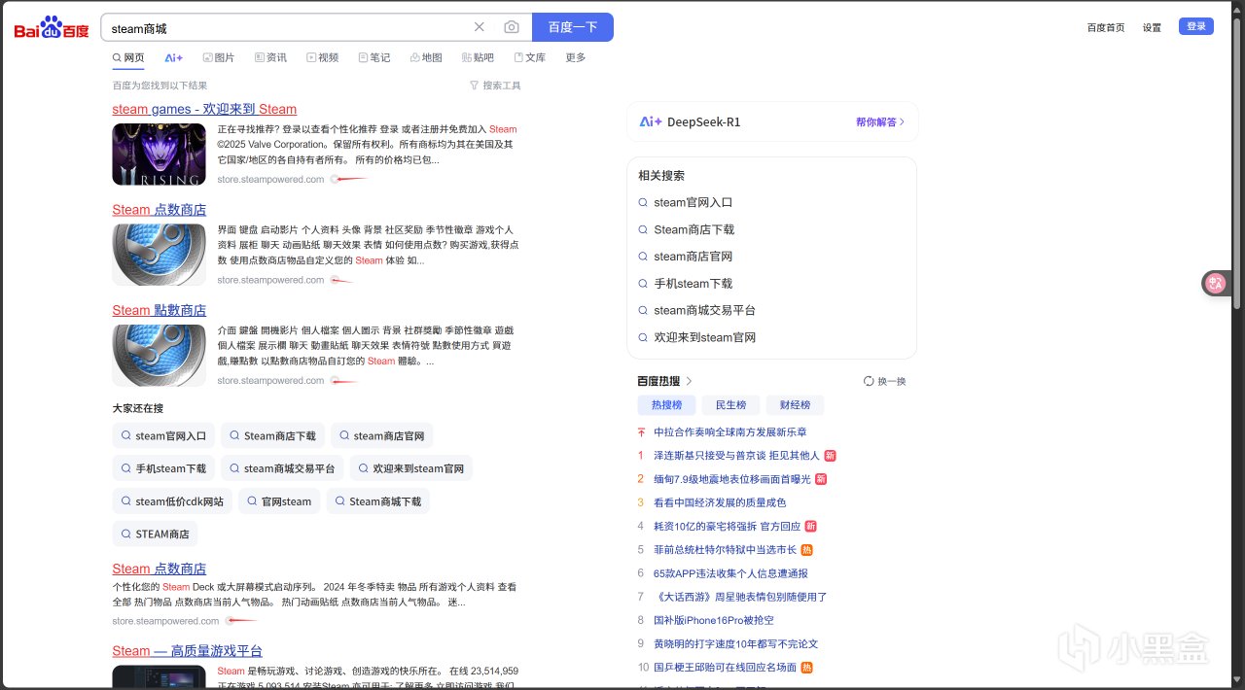Screen dimensions: 1245x690
Task: Switch to the 图片 tab
Action: [x=219, y=58]
